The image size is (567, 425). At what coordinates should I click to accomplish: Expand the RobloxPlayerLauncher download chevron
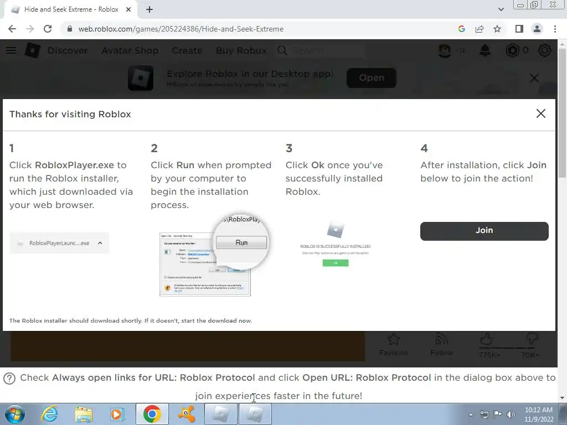[x=100, y=243]
